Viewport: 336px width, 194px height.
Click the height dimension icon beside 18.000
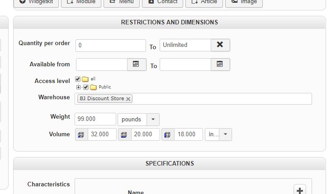(167, 134)
